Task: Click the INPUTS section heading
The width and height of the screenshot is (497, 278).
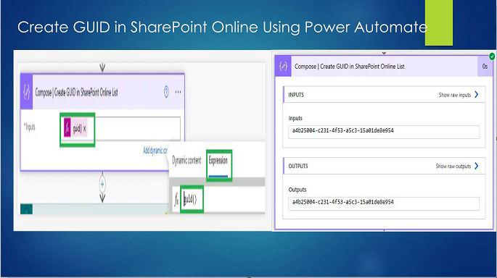Action: coord(296,95)
